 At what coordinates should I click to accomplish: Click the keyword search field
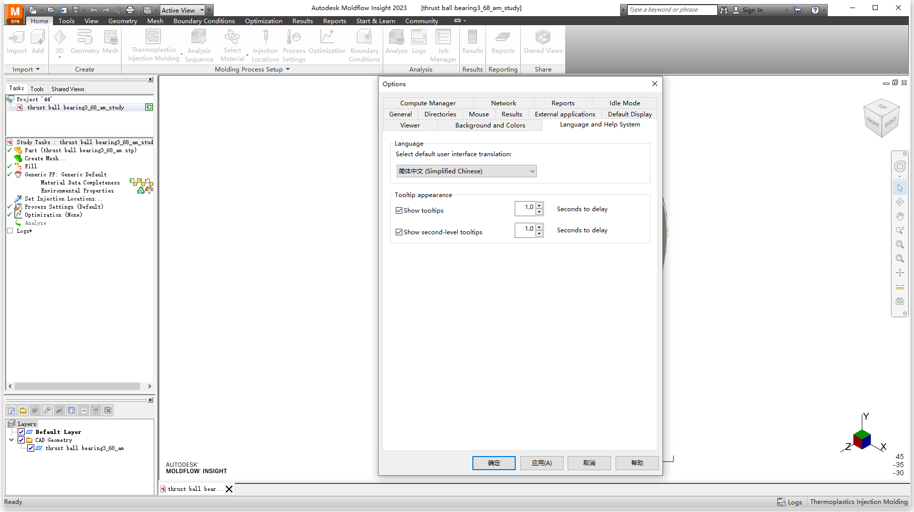pos(672,10)
